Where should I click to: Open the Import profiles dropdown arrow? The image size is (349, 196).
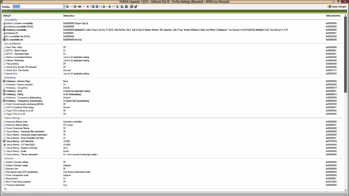tap(113, 7)
